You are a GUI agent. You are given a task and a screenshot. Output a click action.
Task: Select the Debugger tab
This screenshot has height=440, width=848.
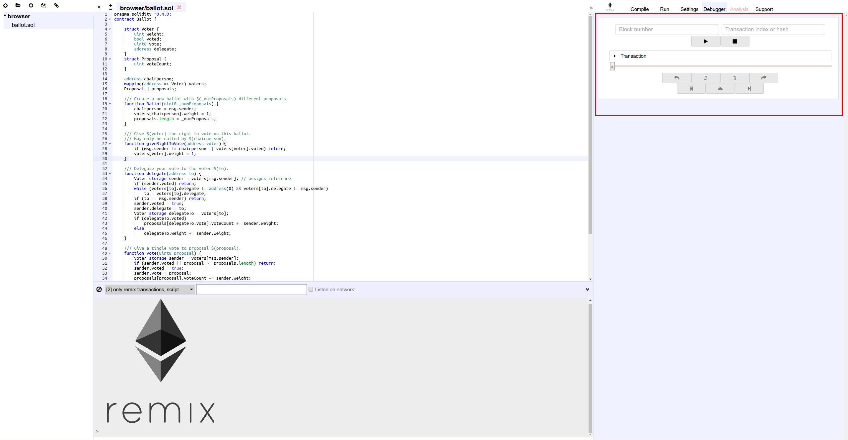(714, 9)
